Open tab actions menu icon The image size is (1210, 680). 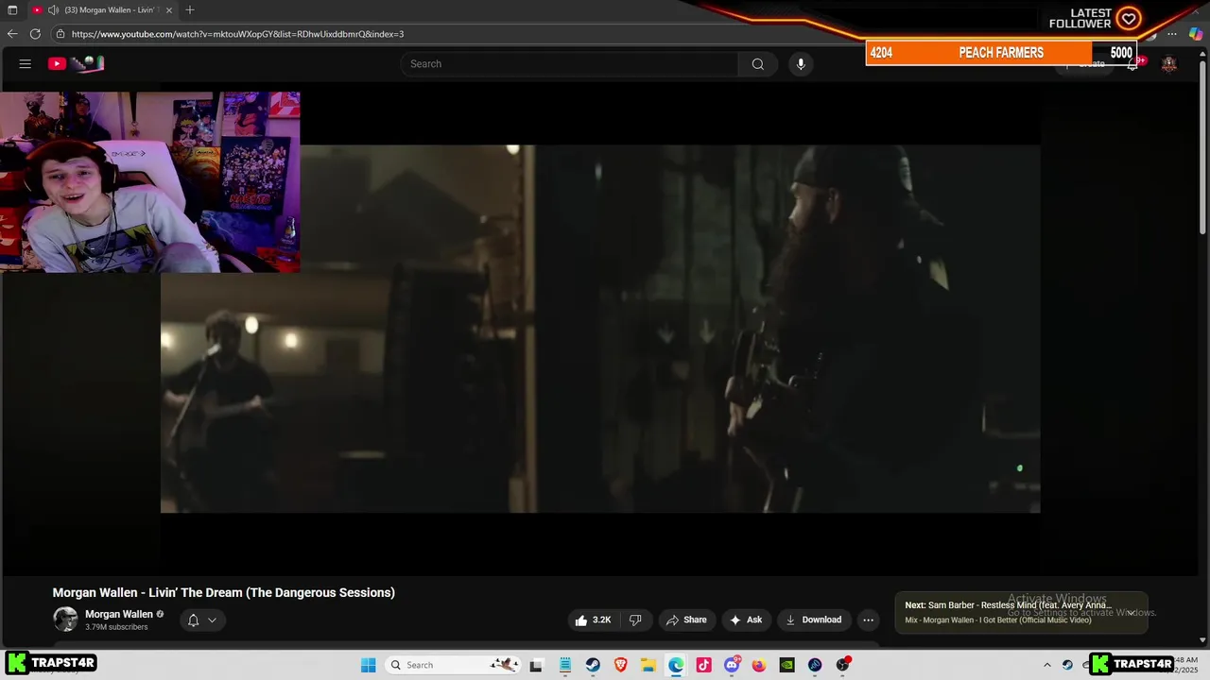click(x=12, y=9)
